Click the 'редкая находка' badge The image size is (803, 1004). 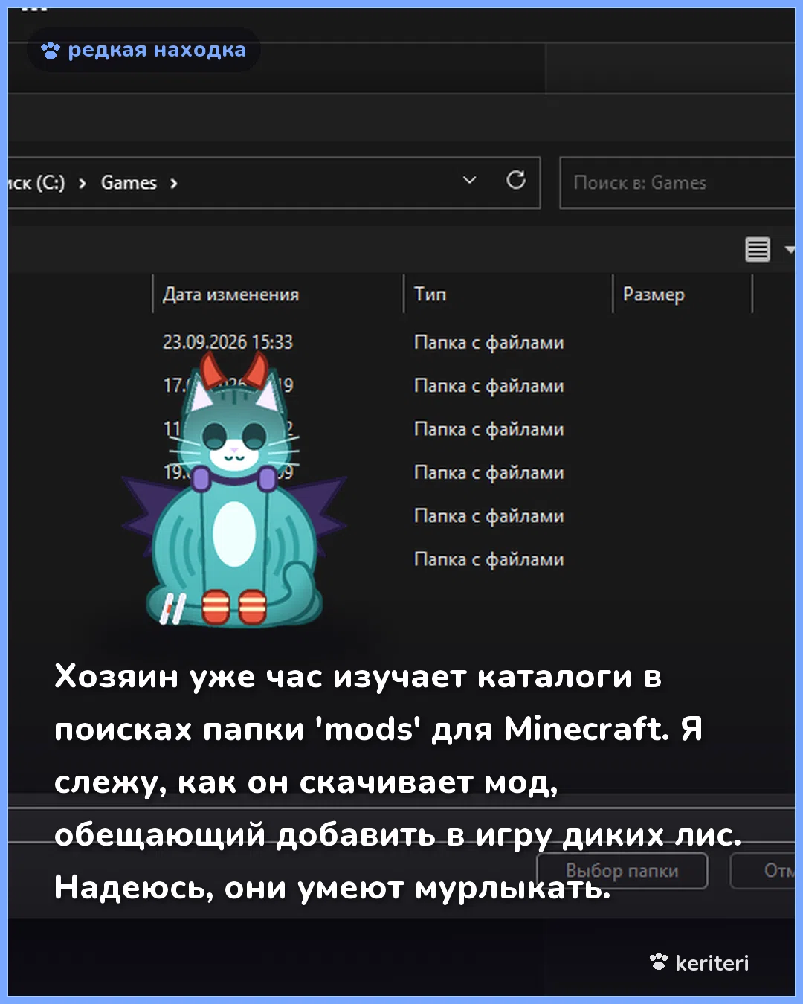tap(143, 50)
